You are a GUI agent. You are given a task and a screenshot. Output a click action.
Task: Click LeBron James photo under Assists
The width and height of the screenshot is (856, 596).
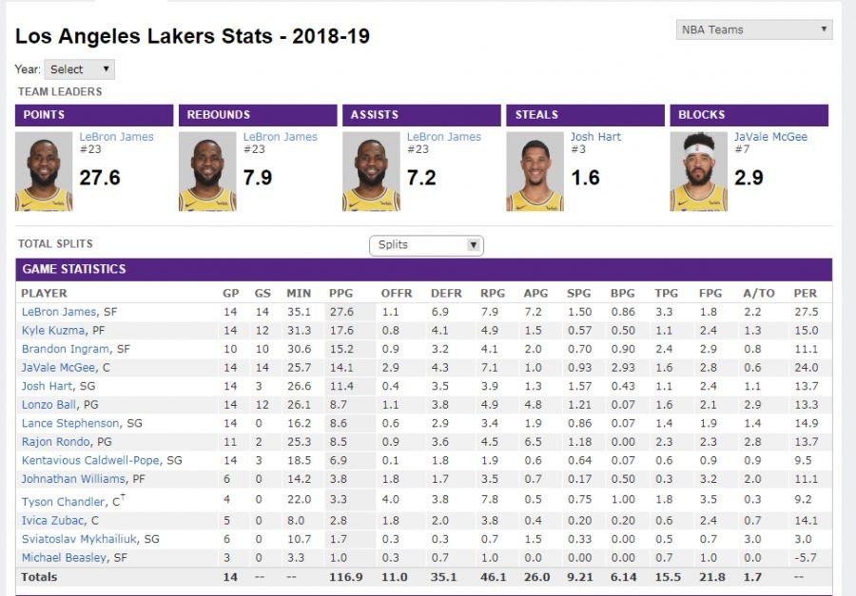coord(371,171)
